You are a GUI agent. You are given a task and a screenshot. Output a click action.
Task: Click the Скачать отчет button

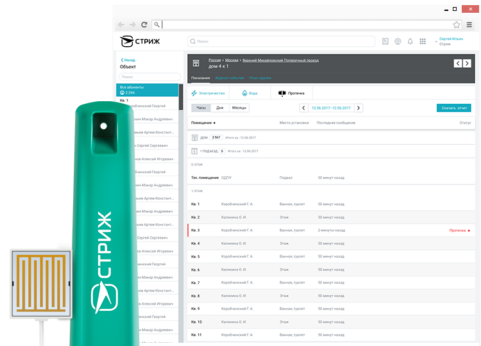tap(453, 108)
